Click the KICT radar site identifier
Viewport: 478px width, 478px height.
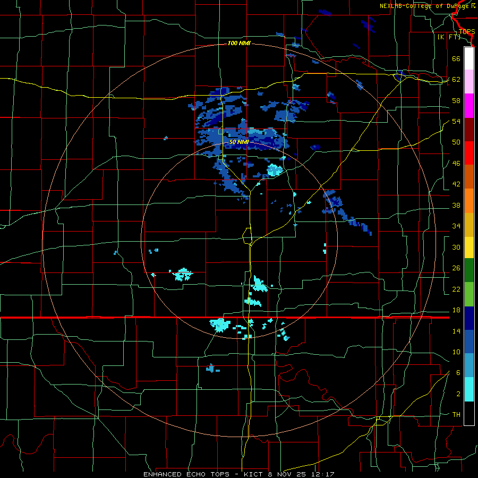tap(255, 474)
